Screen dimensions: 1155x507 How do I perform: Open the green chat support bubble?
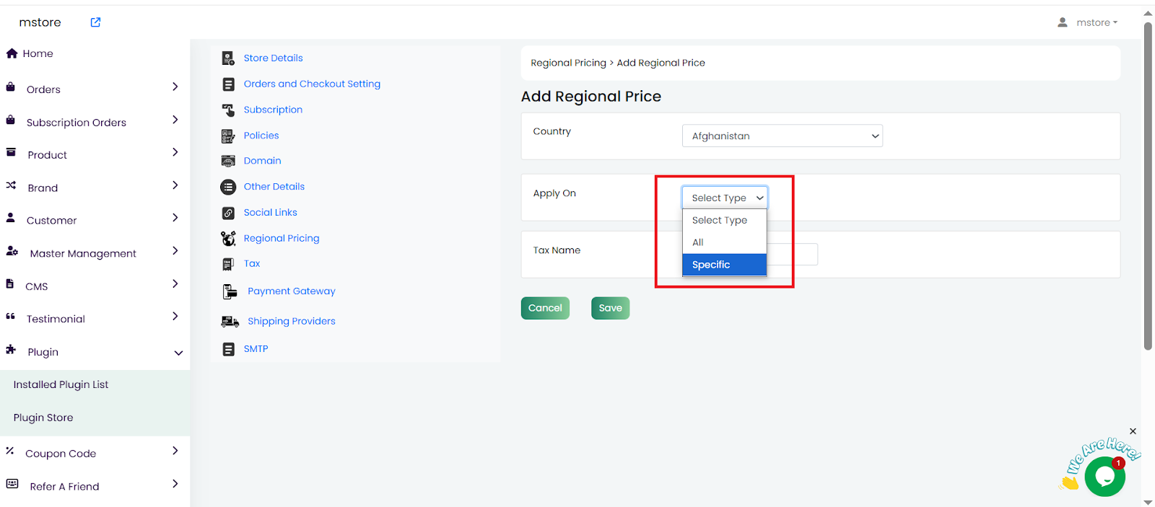pyautogui.click(x=1104, y=477)
